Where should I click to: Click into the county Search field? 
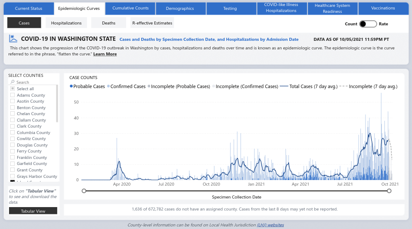[x=34, y=82]
